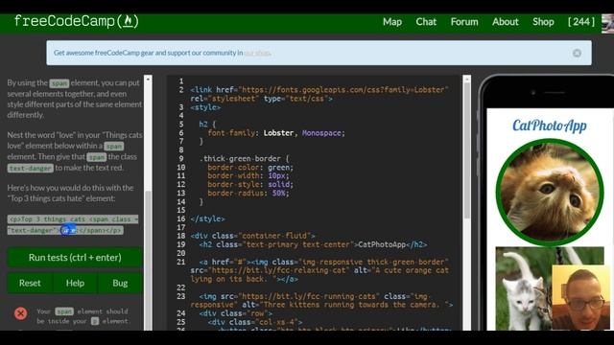The image size is (614, 345).
Task: Click the Google Fonts link href line
Action: pos(319,94)
